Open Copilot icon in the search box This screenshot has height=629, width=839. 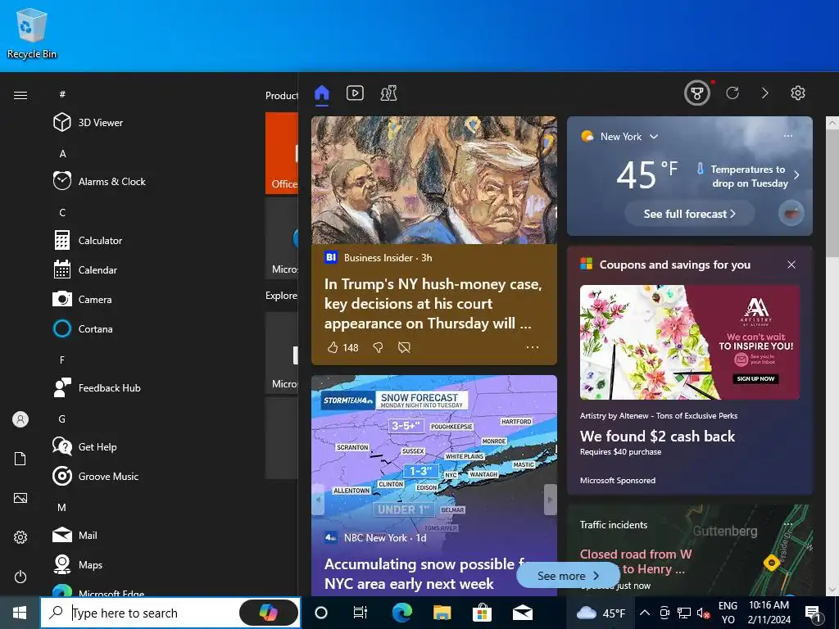pyautogui.click(x=269, y=613)
